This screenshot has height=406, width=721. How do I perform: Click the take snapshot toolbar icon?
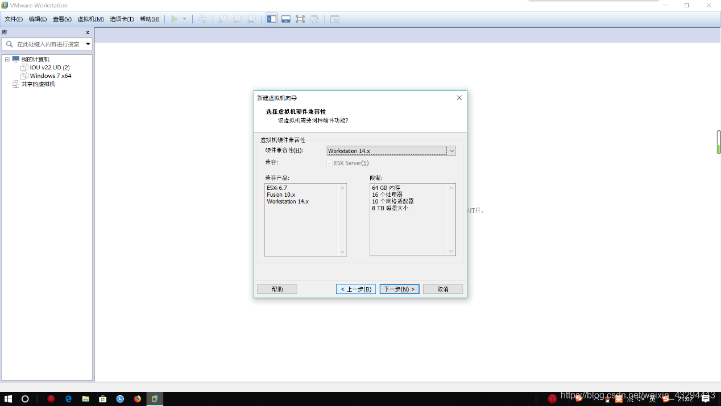pos(223,19)
